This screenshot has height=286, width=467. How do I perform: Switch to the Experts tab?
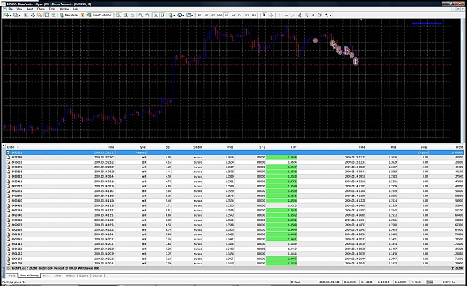[x=84, y=276]
